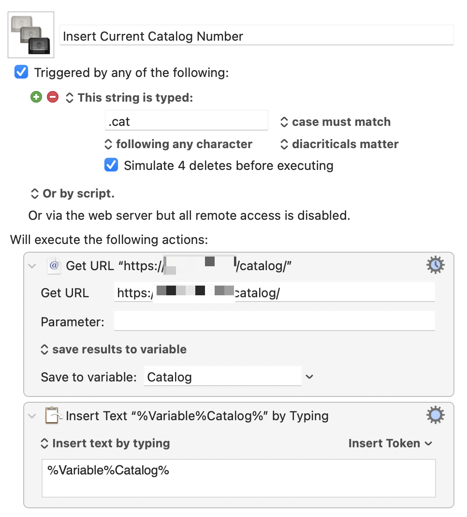Open the Insert Token menu
This screenshot has height=517, width=467.
tap(390, 443)
